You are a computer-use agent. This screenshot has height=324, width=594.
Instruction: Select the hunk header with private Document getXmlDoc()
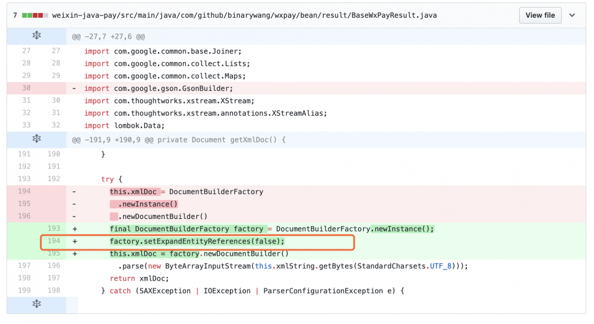(179, 140)
